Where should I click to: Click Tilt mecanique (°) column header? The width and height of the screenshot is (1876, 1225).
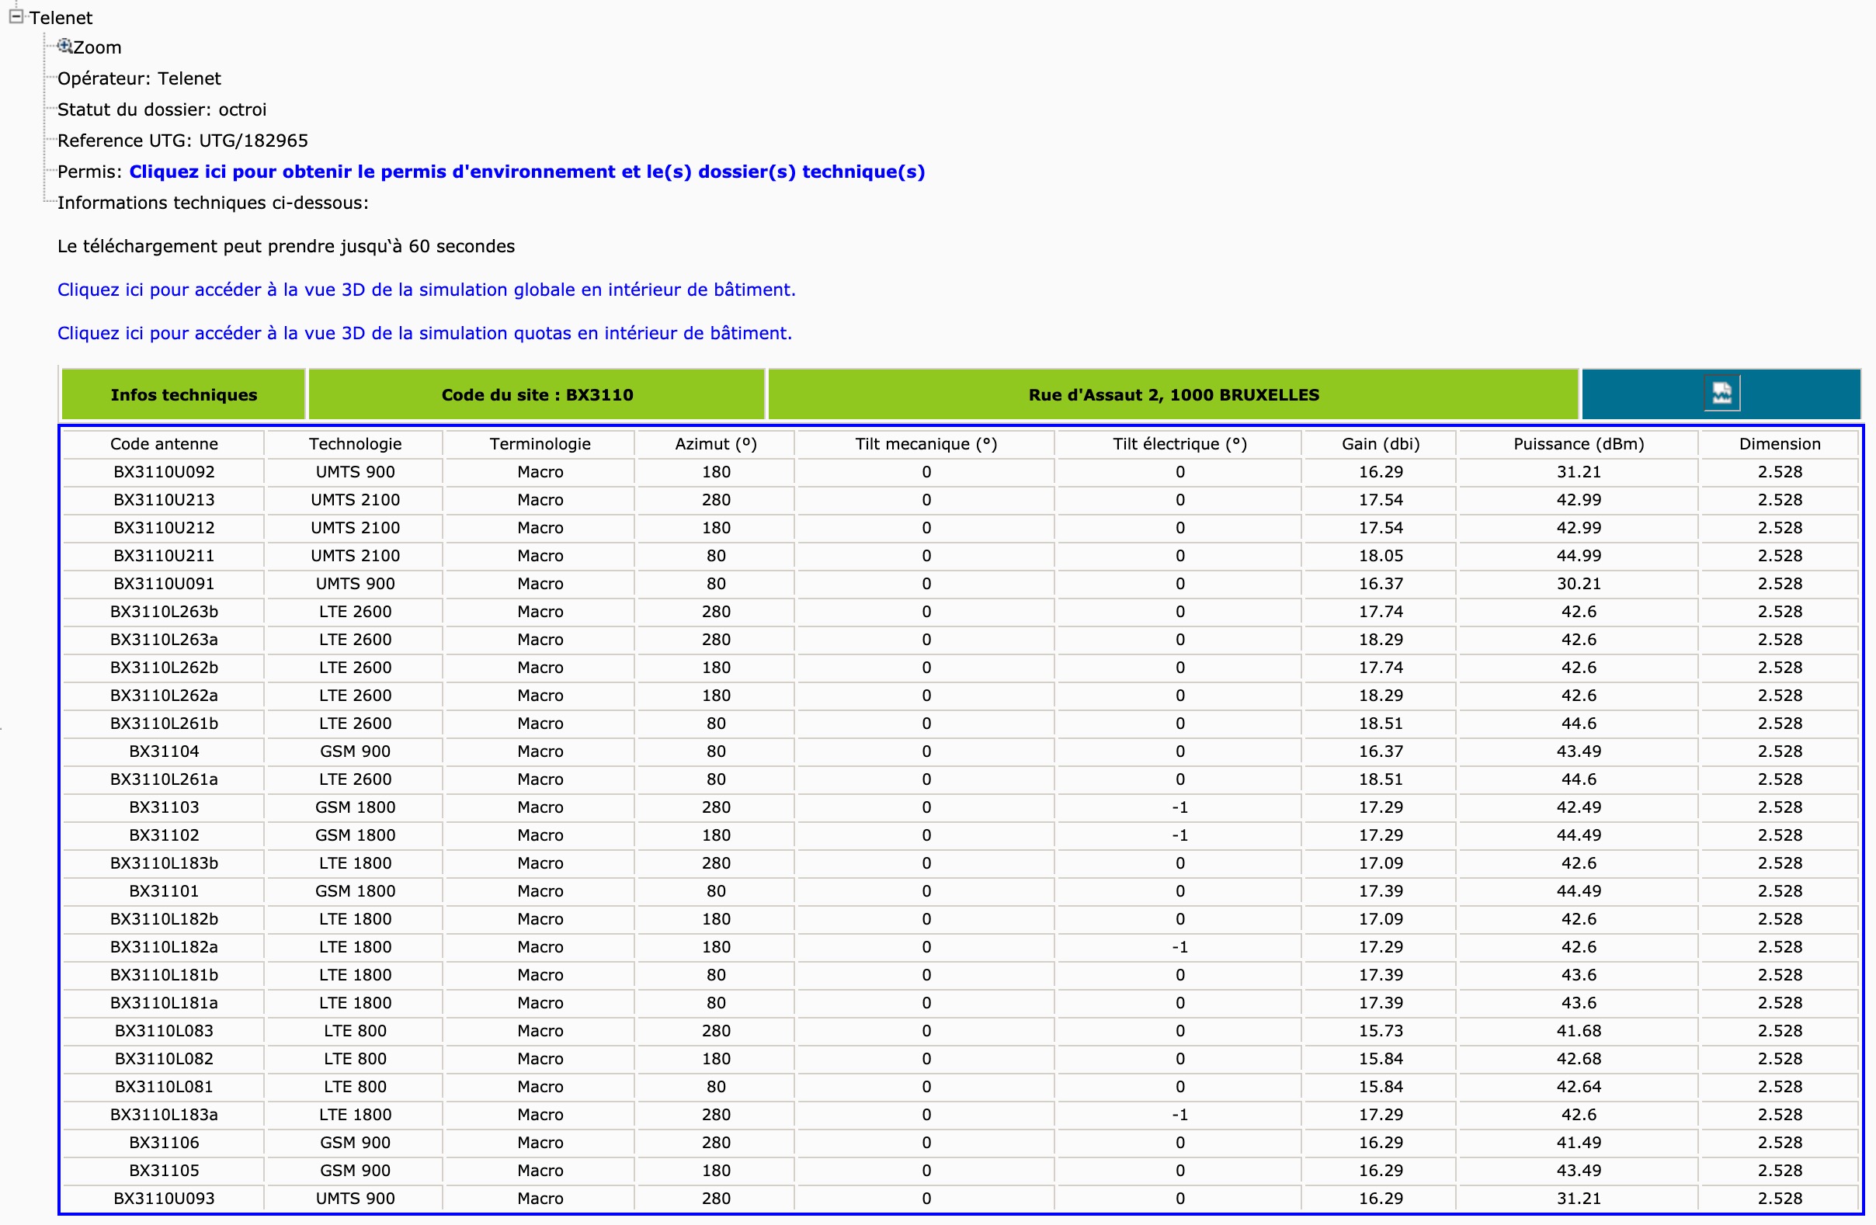926,444
